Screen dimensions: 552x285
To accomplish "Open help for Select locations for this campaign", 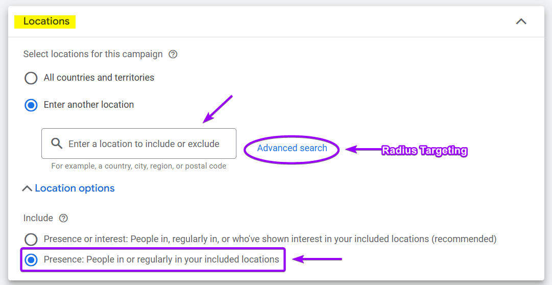I will (173, 54).
